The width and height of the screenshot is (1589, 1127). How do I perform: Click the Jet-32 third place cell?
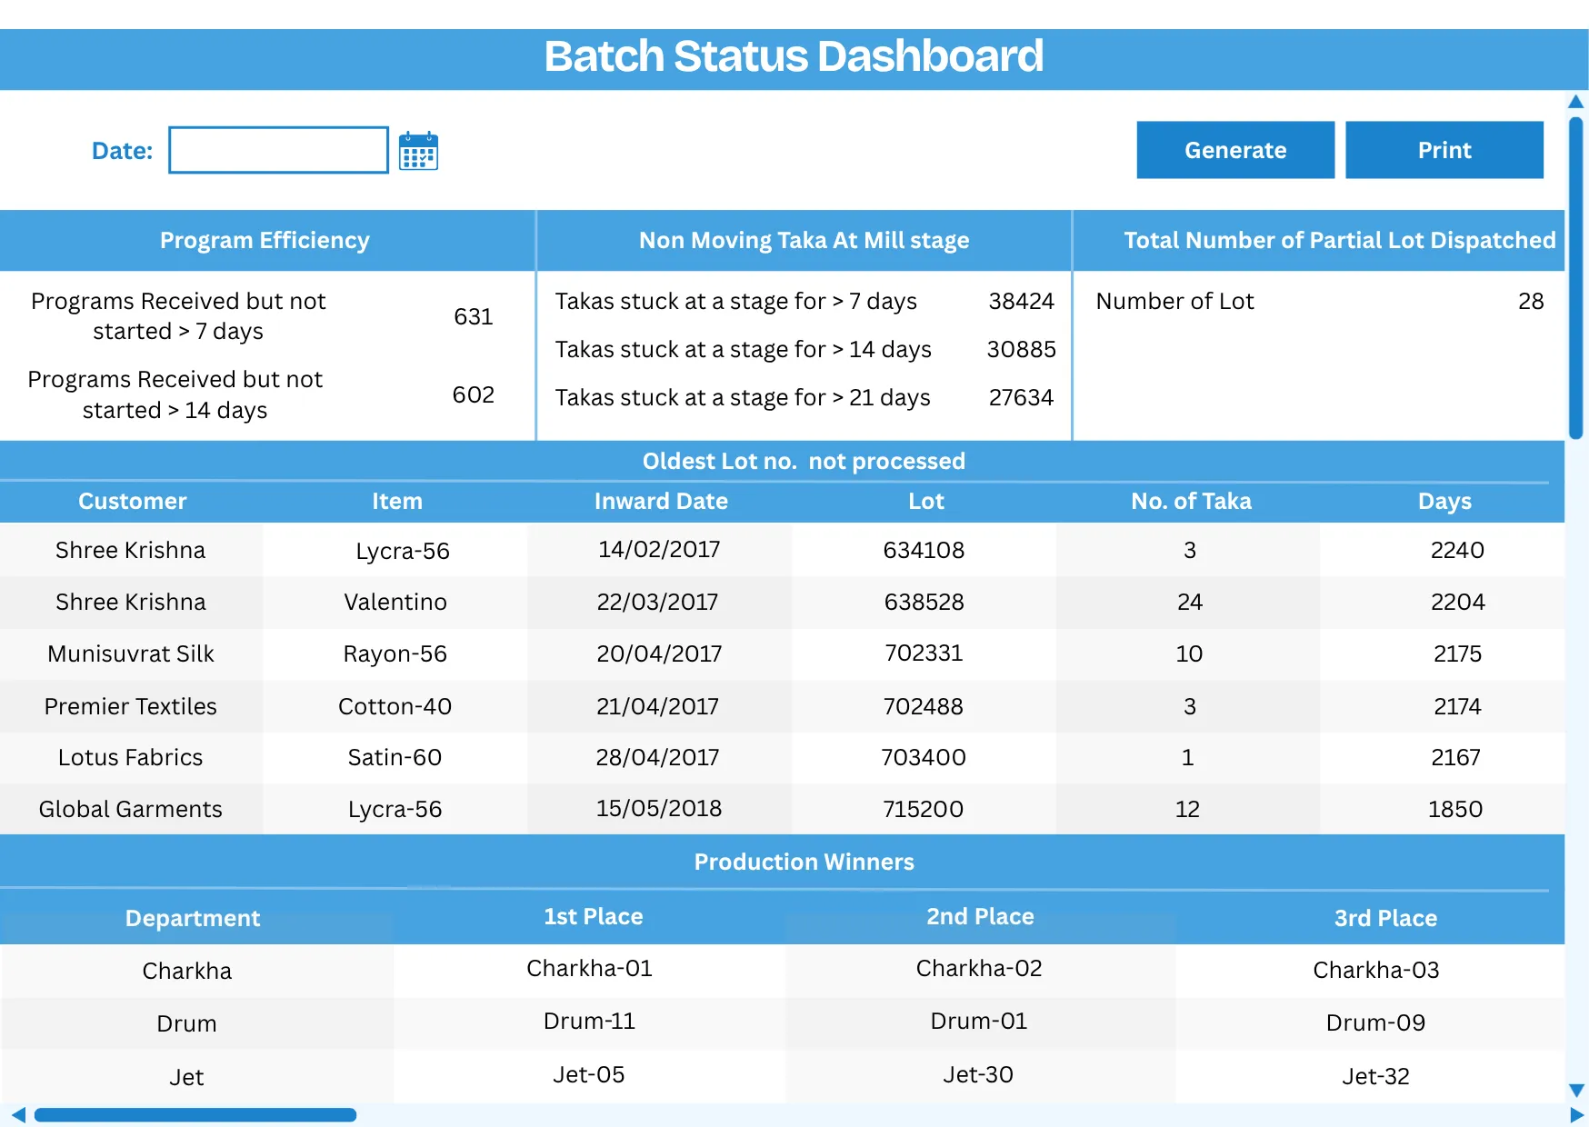pos(1375,1076)
